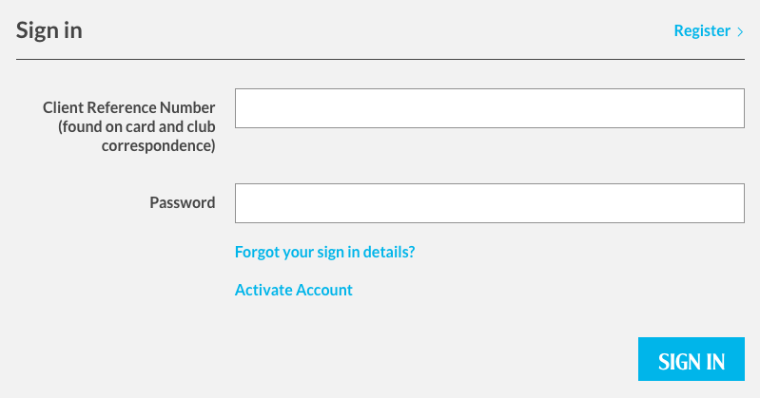Open Forgot your sign in details link
Viewport: 760px width, 398px height.
pos(324,253)
